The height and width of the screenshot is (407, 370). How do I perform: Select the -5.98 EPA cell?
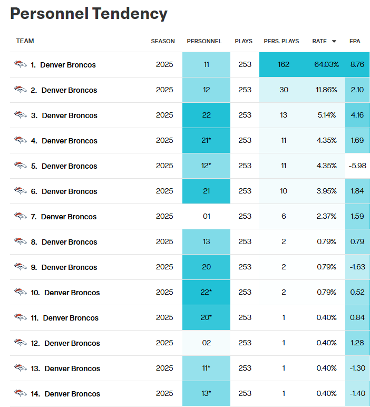(x=357, y=166)
